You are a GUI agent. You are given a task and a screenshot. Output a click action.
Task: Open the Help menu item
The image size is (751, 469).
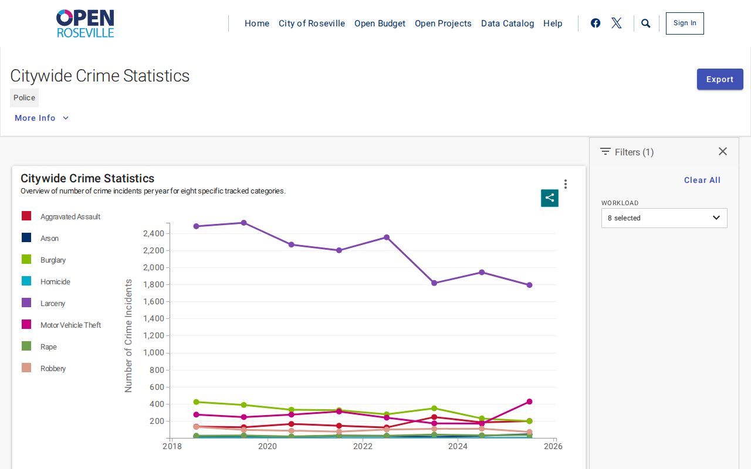[x=553, y=23]
